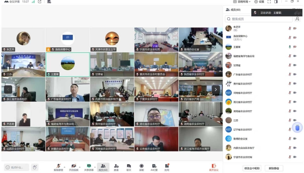Screen dimensions: 304x173
Task: Open the members tab in bottom toolbar
Action: [x=103, y=166]
